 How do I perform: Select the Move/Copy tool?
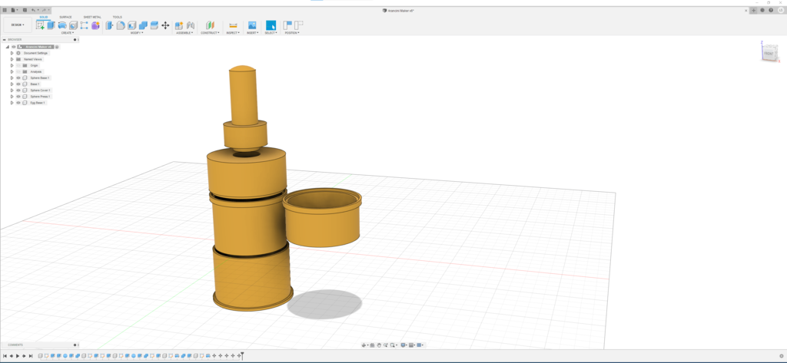pyautogui.click(x=165, y=25)
